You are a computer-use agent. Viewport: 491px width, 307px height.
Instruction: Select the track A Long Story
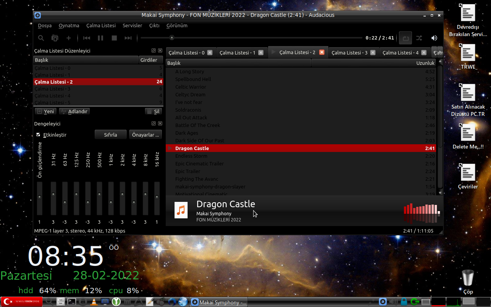pos(301,71)
